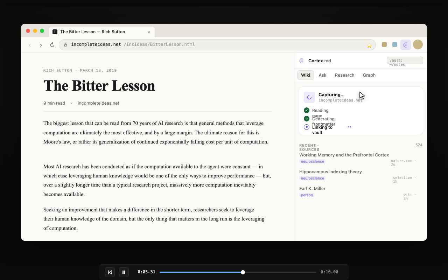The image size is (448, 280).
Task: Click the person tag under Earl K. Miller
Action: (x=307, y=195)
